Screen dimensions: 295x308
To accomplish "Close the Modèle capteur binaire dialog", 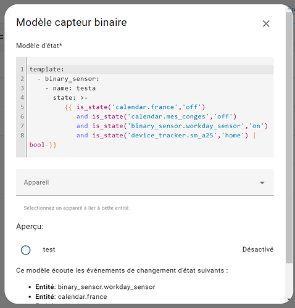I will point(266,23).
